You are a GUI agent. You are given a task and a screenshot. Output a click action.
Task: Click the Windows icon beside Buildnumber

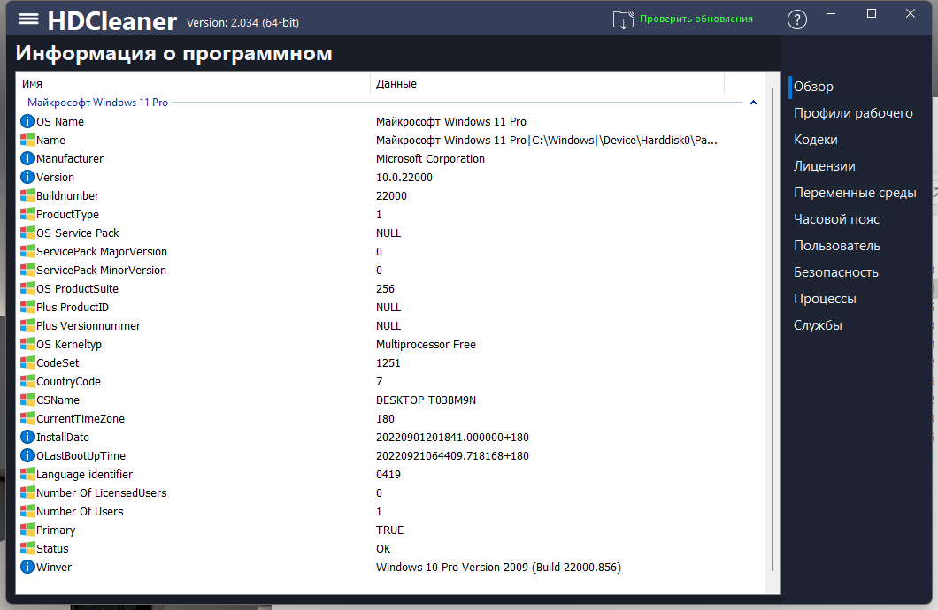[27, 195]
